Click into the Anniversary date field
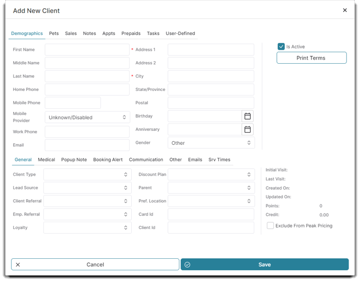 click(x=205, y=130)
